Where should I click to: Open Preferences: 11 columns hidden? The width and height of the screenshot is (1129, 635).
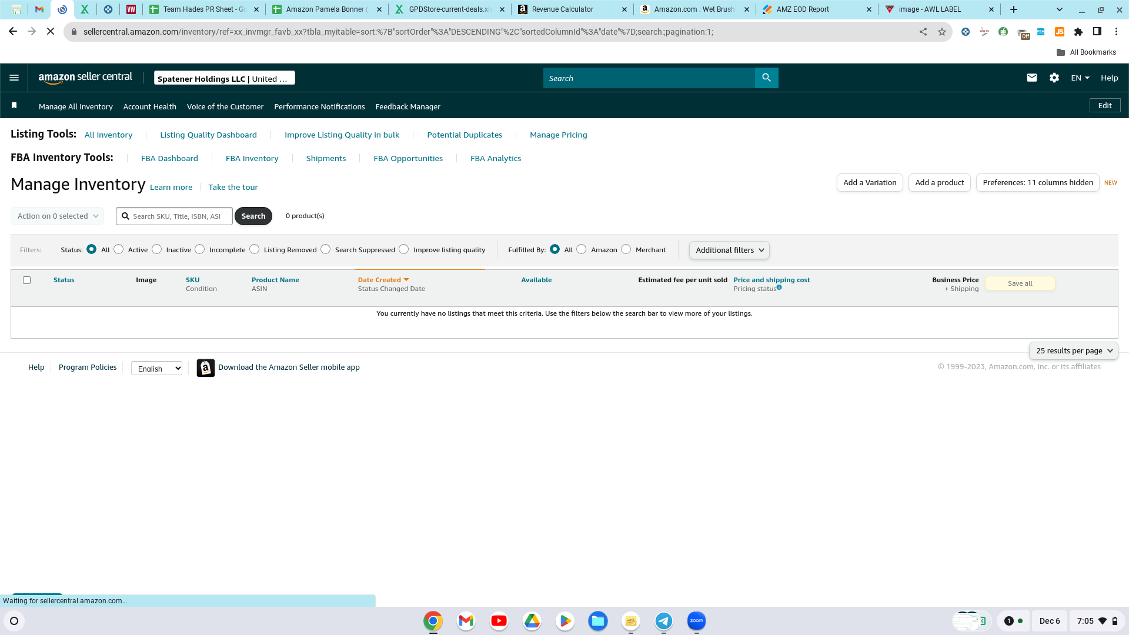[1038, 182]
